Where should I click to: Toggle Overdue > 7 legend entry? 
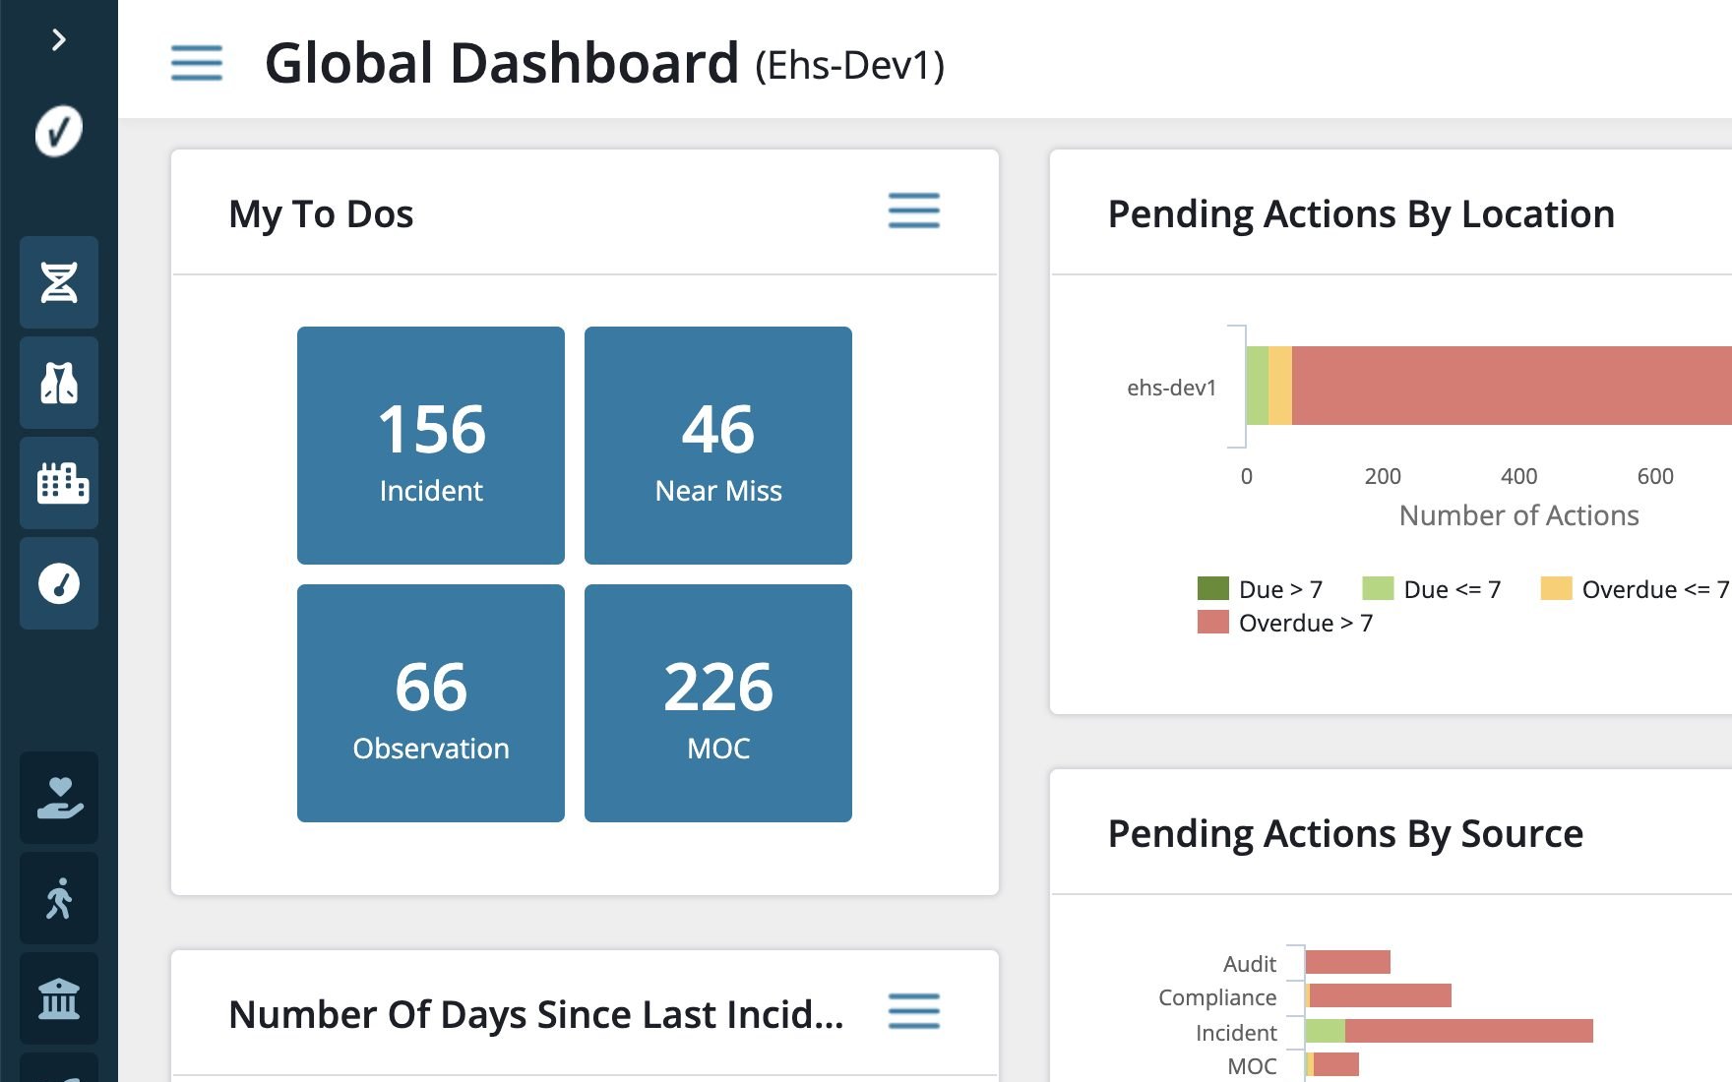[x=1285, y=622]
